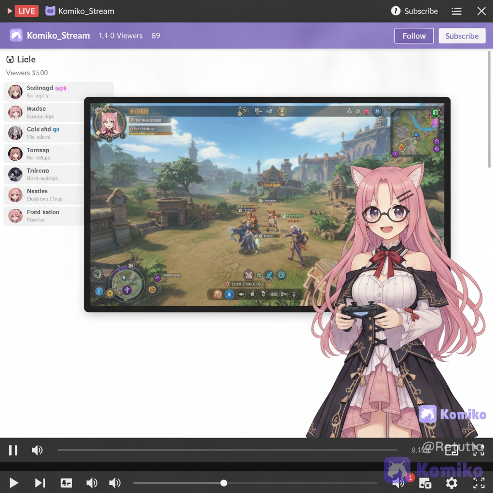Viewport: 493px width, 493px height.
Task: Click the info icon beside the top-bar Subscribe
Action: (x=396, y=11)
